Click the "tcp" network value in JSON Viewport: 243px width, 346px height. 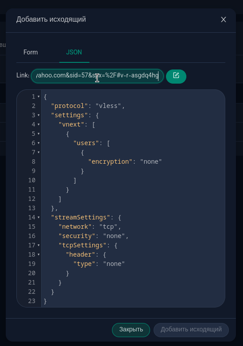[108, 227]
